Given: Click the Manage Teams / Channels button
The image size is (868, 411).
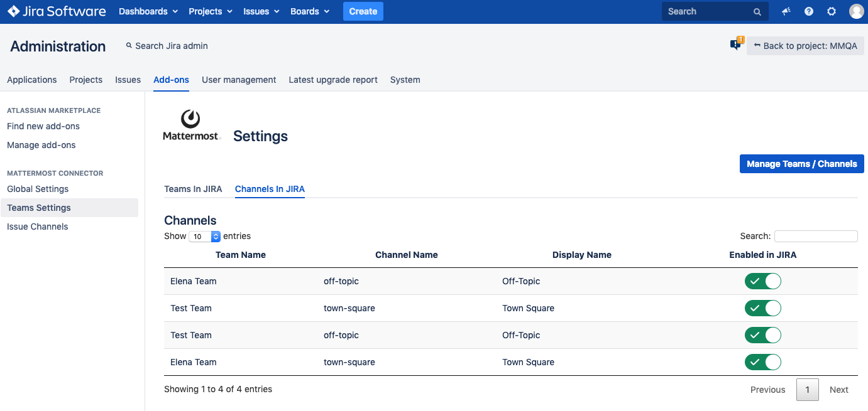Looking at the screenshot, I should coord(801,164).
